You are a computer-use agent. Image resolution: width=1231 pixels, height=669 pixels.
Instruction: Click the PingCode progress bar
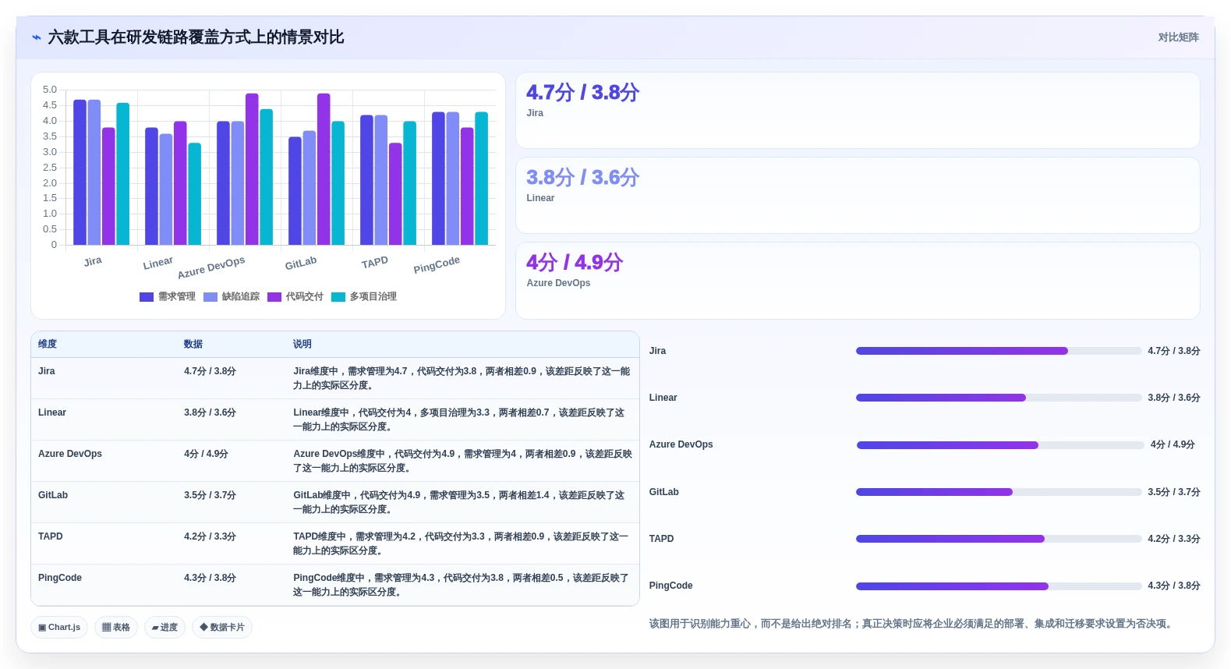pos(999,586)
